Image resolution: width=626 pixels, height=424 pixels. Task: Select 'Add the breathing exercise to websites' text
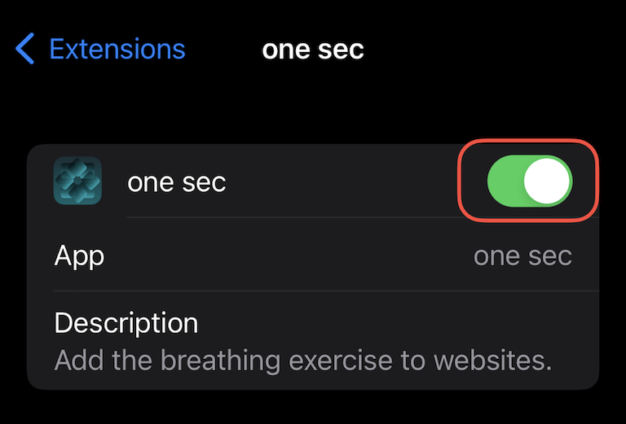point(303,361)
